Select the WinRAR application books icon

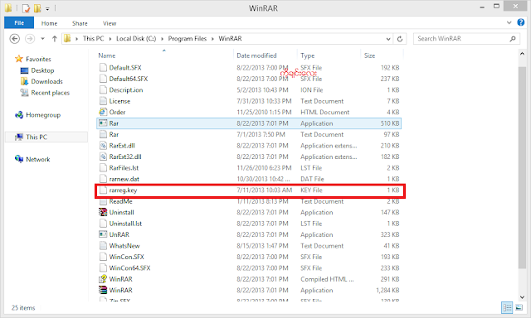[103, 290]
